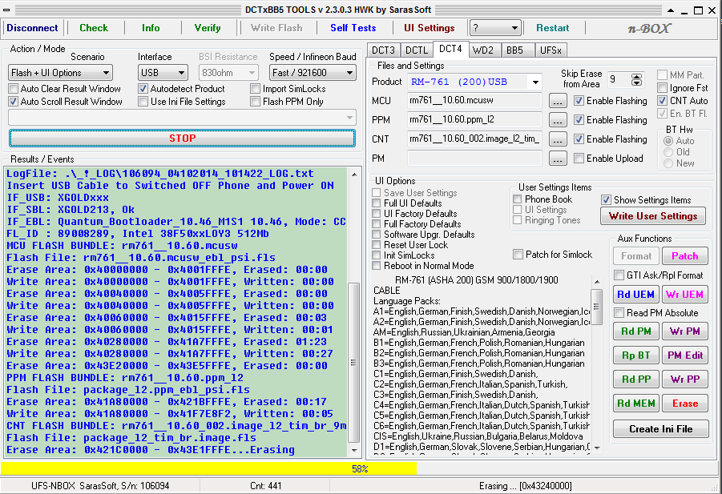Click the Wr UEM button
This screenshot has width=722, height=494.
point(684,295)
